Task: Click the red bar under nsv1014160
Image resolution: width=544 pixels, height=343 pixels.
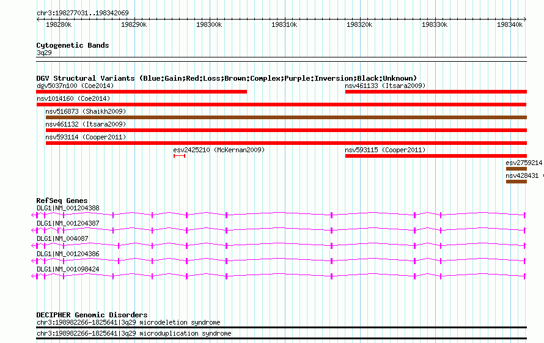Action: coord(281,105)
